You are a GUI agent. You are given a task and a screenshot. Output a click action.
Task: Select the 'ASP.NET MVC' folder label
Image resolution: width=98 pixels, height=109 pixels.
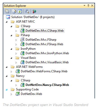point(25,22)
